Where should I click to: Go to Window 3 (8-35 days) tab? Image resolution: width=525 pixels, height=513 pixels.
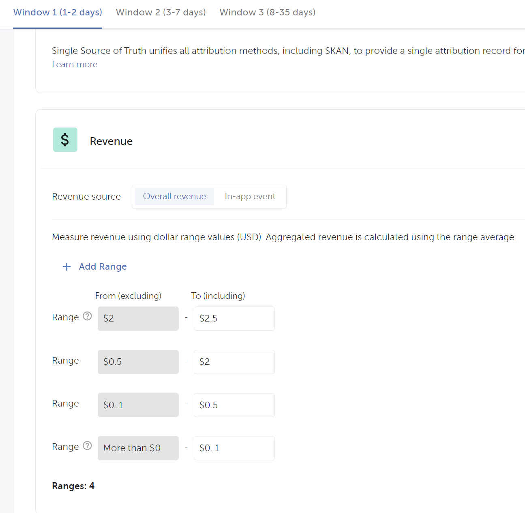pos(267,12)
